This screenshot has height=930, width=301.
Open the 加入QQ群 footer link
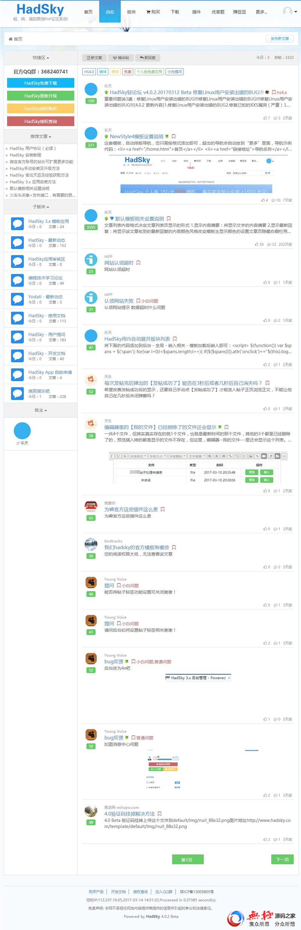(x=164, y=892)
